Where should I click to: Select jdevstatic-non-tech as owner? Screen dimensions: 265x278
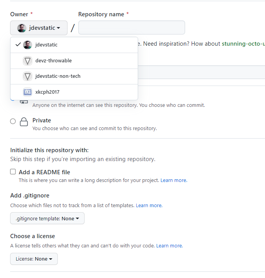click(74, 76)
